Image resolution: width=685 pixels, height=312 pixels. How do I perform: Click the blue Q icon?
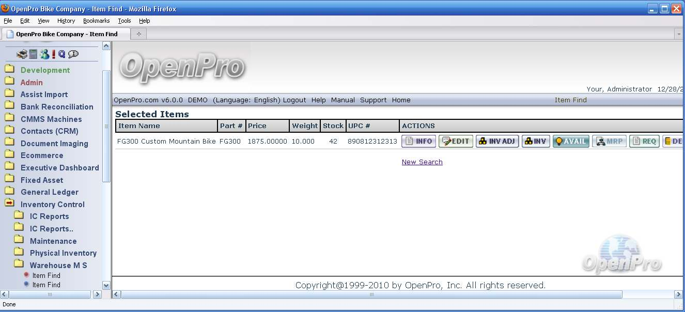(62, 54)
